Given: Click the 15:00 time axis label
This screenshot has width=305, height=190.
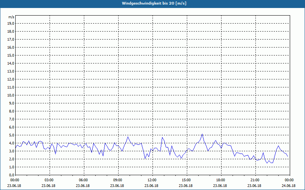Looking at the screenshot, I should (x=186, y=180).
